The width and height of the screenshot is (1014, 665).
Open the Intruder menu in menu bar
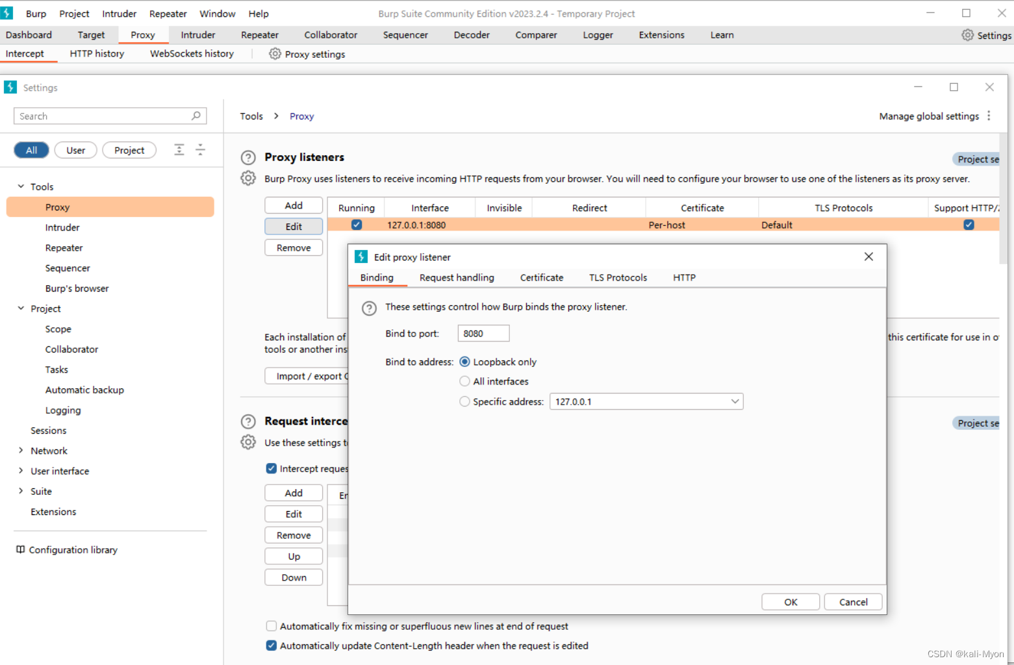point(119,14)
